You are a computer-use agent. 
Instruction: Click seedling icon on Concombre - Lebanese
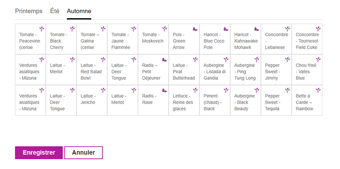pos(287,28)
